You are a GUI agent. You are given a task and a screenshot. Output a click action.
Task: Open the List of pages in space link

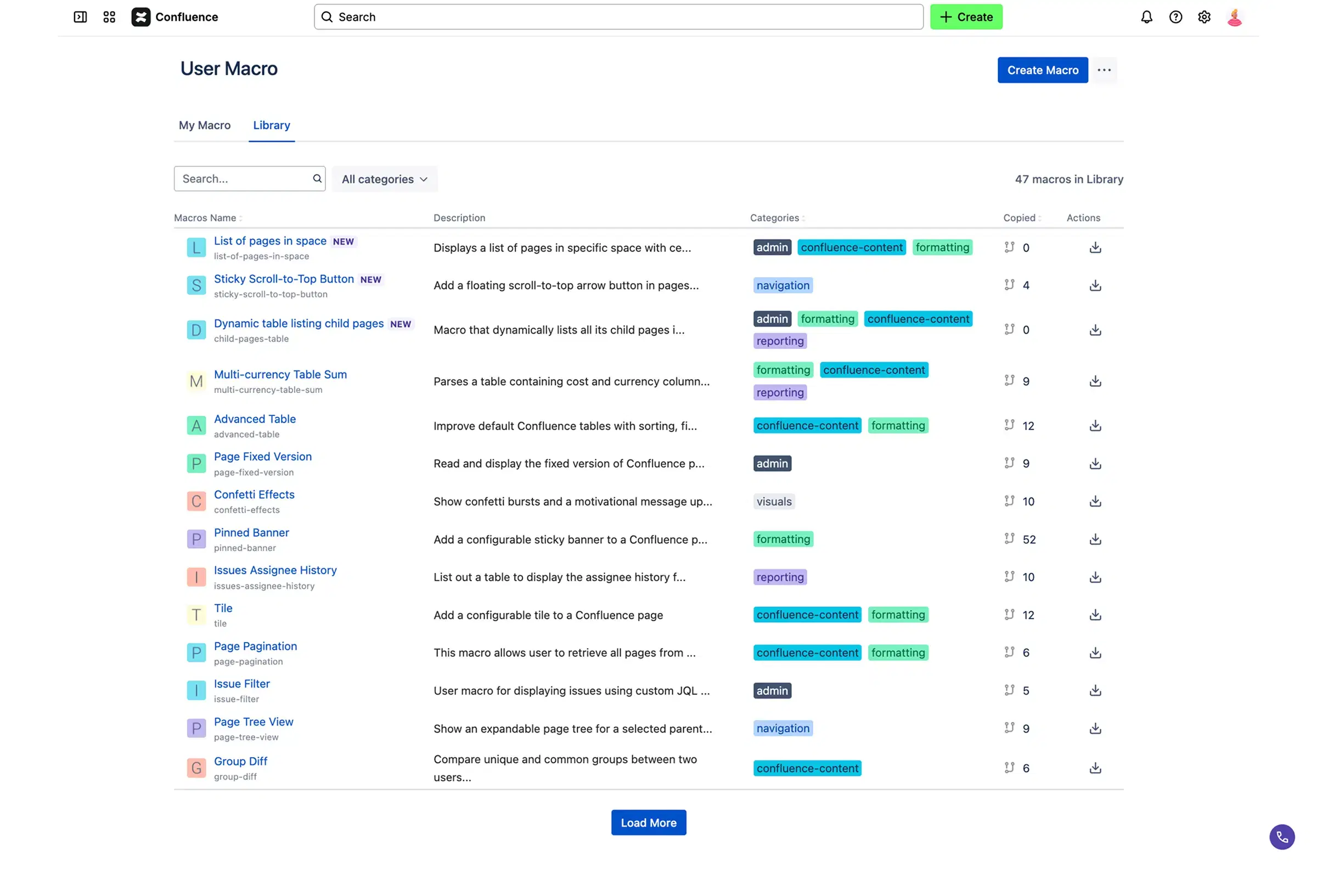click(271, 241)
